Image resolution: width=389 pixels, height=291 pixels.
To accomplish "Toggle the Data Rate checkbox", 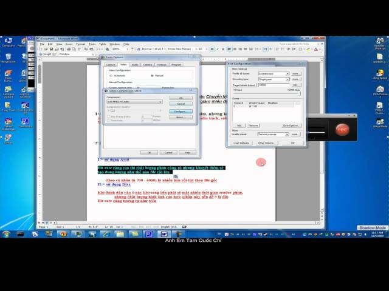I will tap(109, 120).
